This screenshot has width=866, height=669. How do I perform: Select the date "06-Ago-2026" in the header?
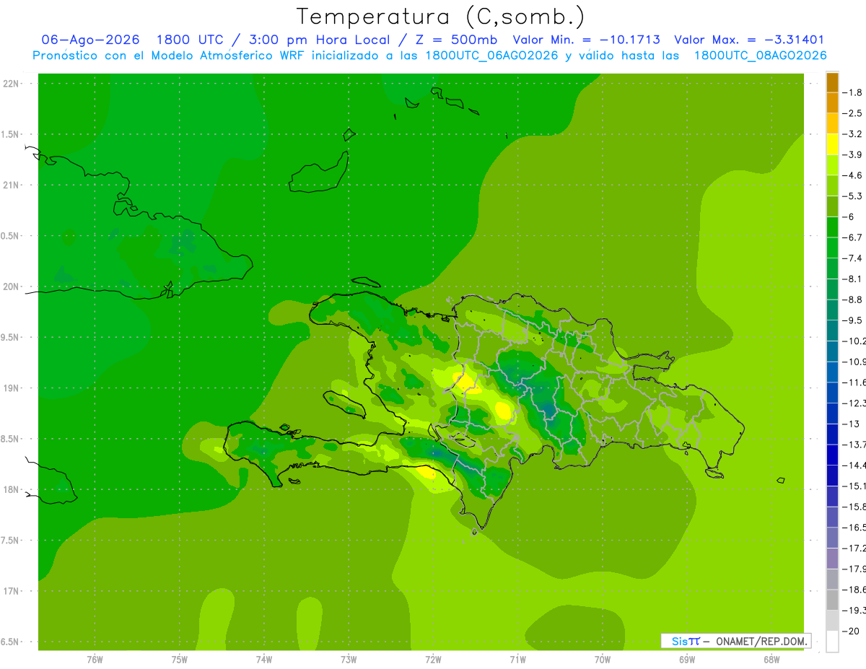click(90, 40)
